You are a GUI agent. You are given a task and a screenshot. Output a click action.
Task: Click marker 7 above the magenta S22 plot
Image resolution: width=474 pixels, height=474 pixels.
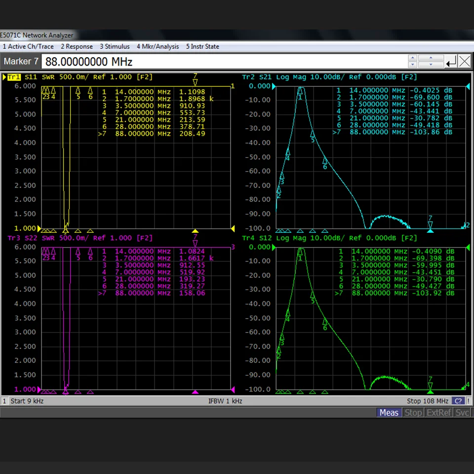coord(195,240)
